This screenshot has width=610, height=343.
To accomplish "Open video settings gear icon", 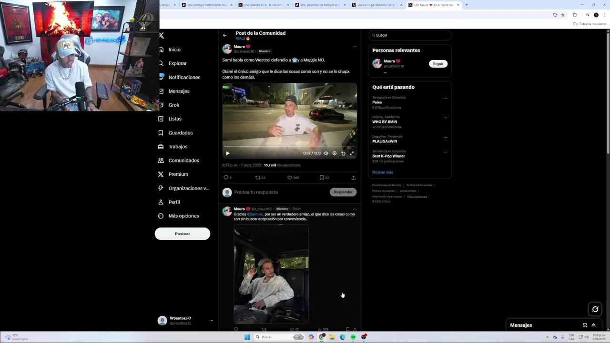I will (x=335, y=153).
